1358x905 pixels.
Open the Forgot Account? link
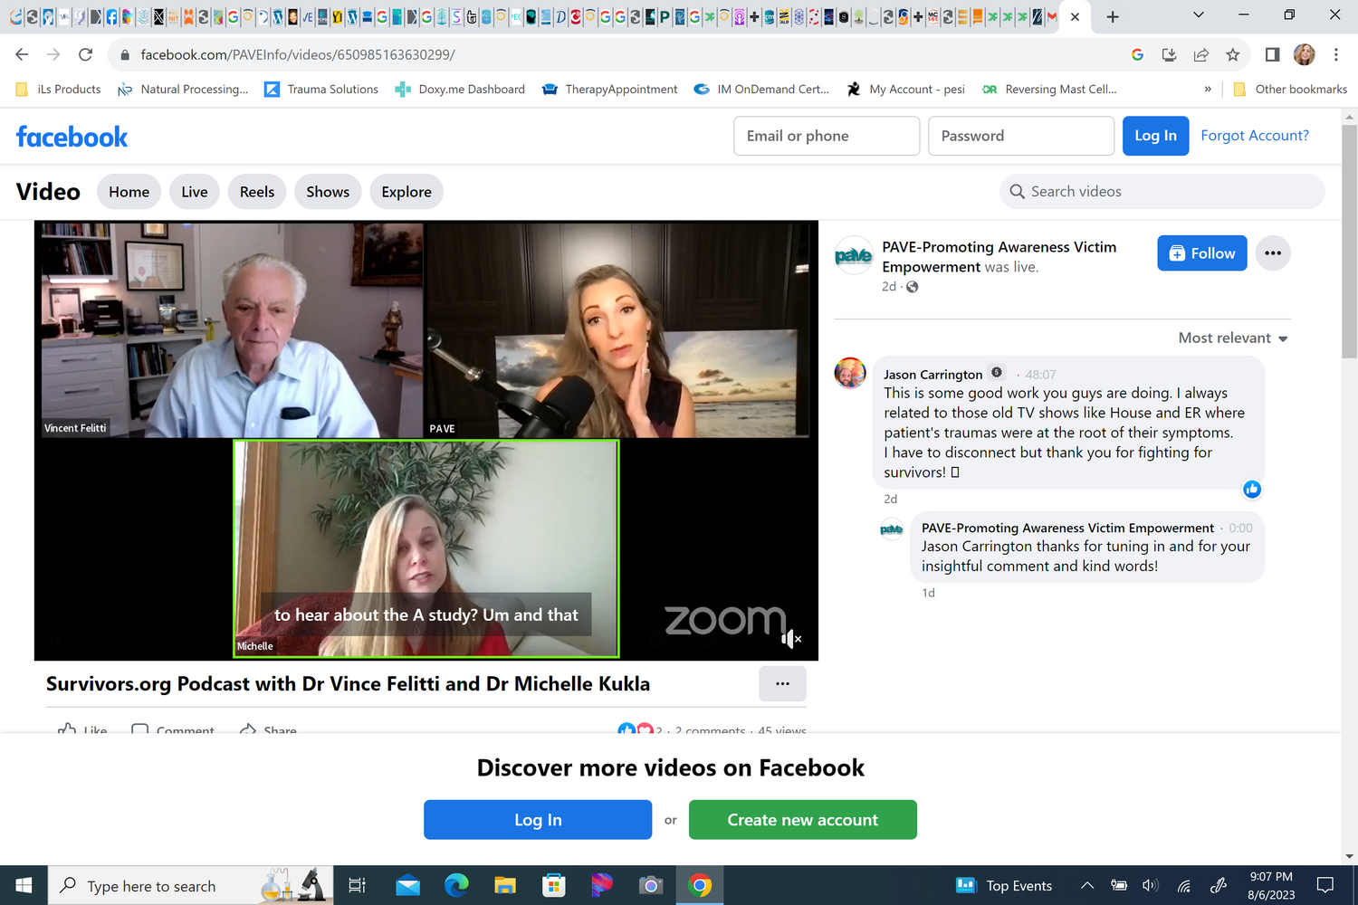tap(1255, 136)
